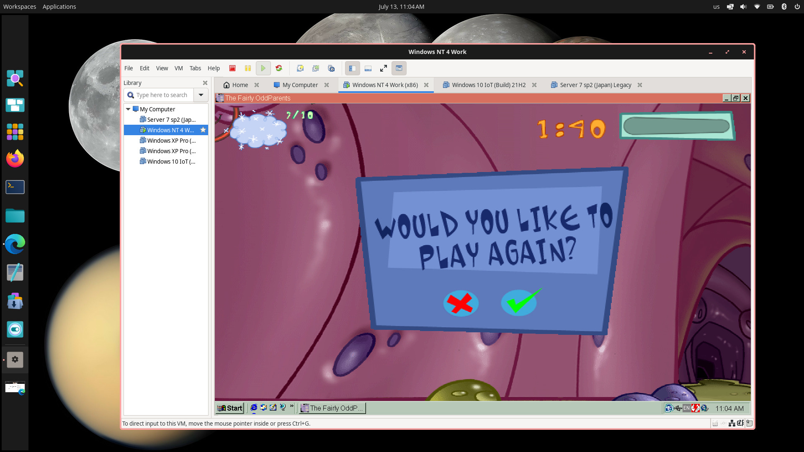Image resolution: width=804 pixels, height=452 pixels.
Task: Open Microsoft Edge from the dock
Action: coord(15,244)
